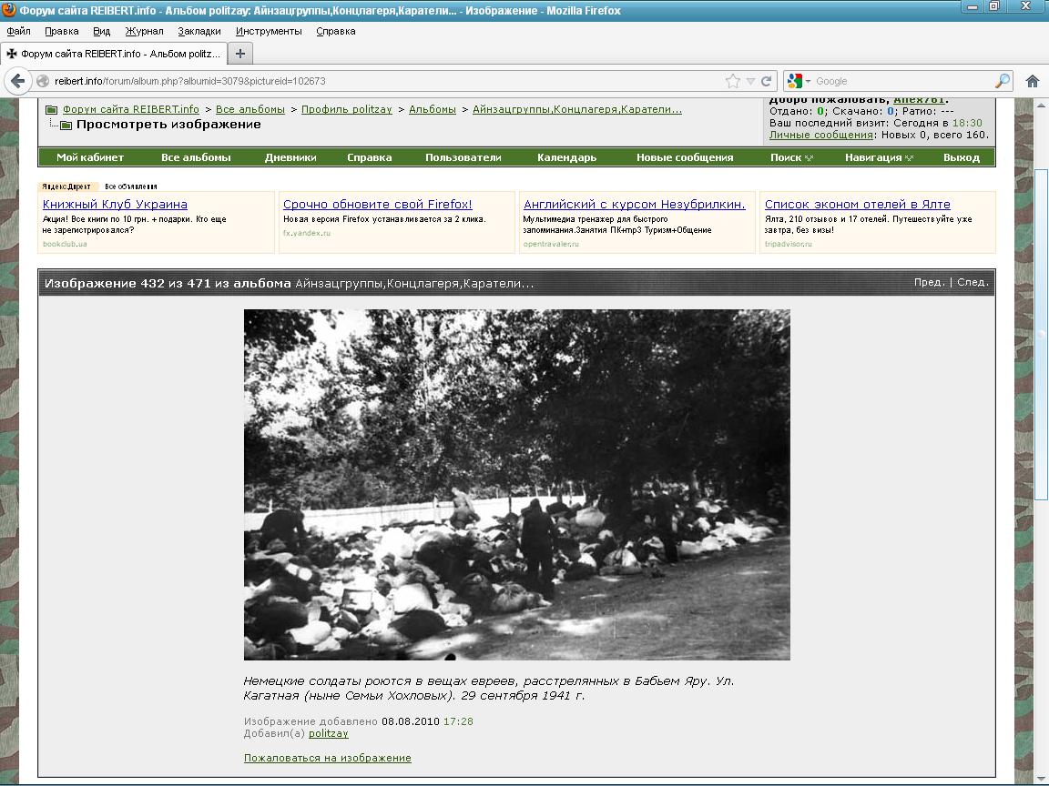Screen dimensions: 1049x786
Task: Click Все альбомы in the green navbar
Action: [x=196, y=157]
